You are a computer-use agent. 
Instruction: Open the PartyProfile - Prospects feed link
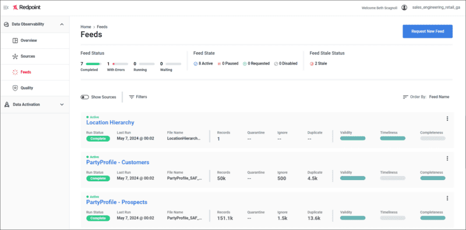click(x=116, y=203)
